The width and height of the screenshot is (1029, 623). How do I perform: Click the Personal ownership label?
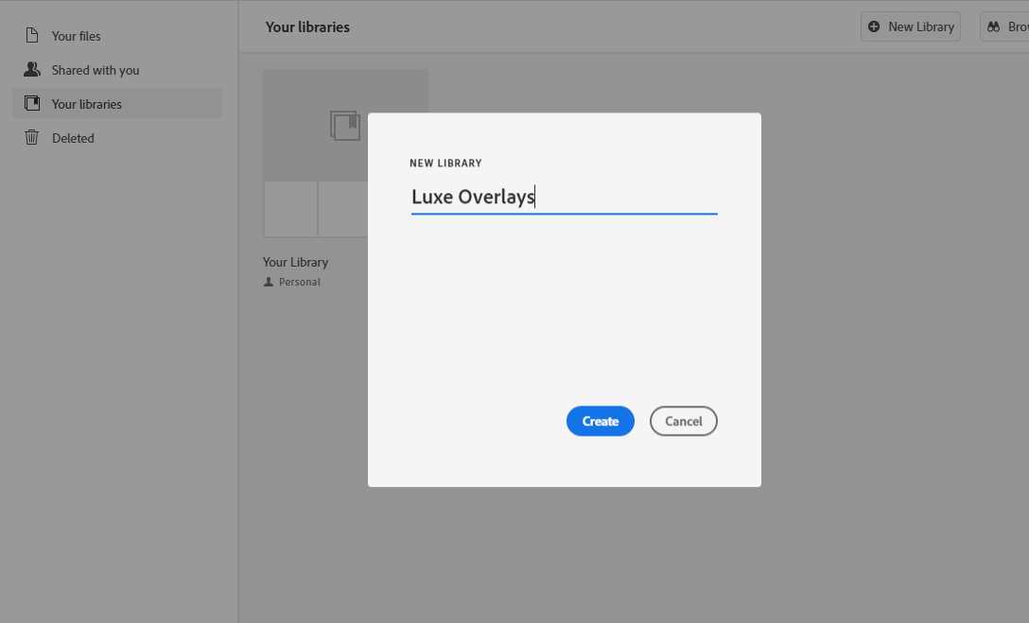tap(299, 281)
